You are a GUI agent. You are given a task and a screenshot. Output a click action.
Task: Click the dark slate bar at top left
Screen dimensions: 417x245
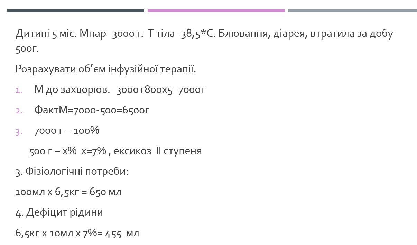click(x=75, y=11)
